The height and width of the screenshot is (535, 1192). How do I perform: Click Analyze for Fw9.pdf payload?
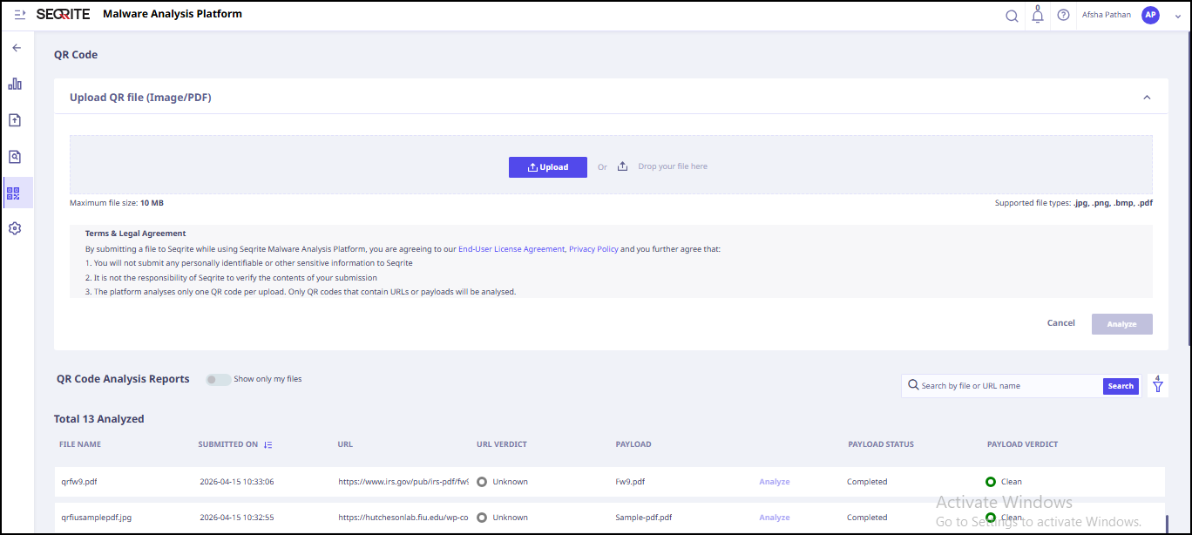774,482
